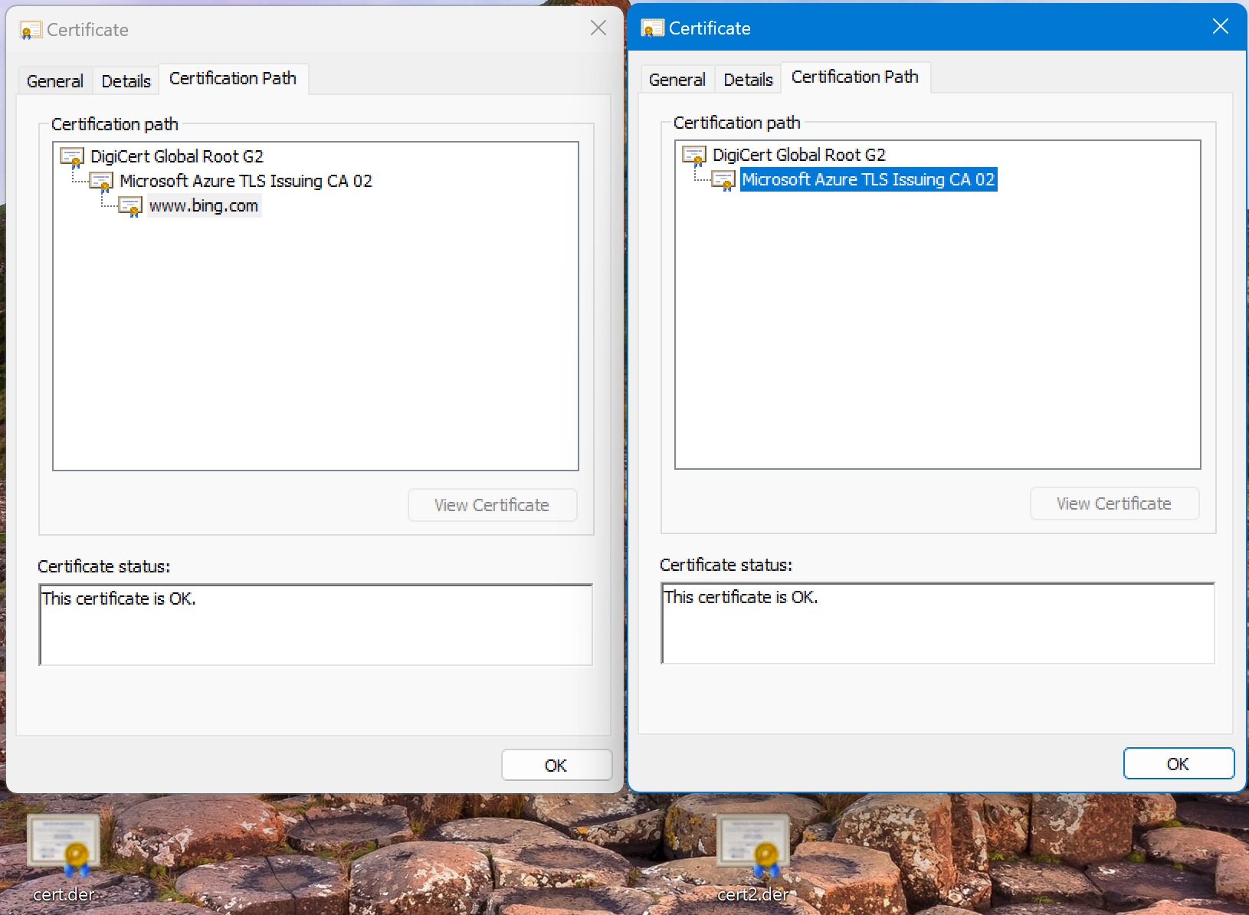
Task: Click the DigiCert root certificate icon in right window
Action: coord(694,156)
